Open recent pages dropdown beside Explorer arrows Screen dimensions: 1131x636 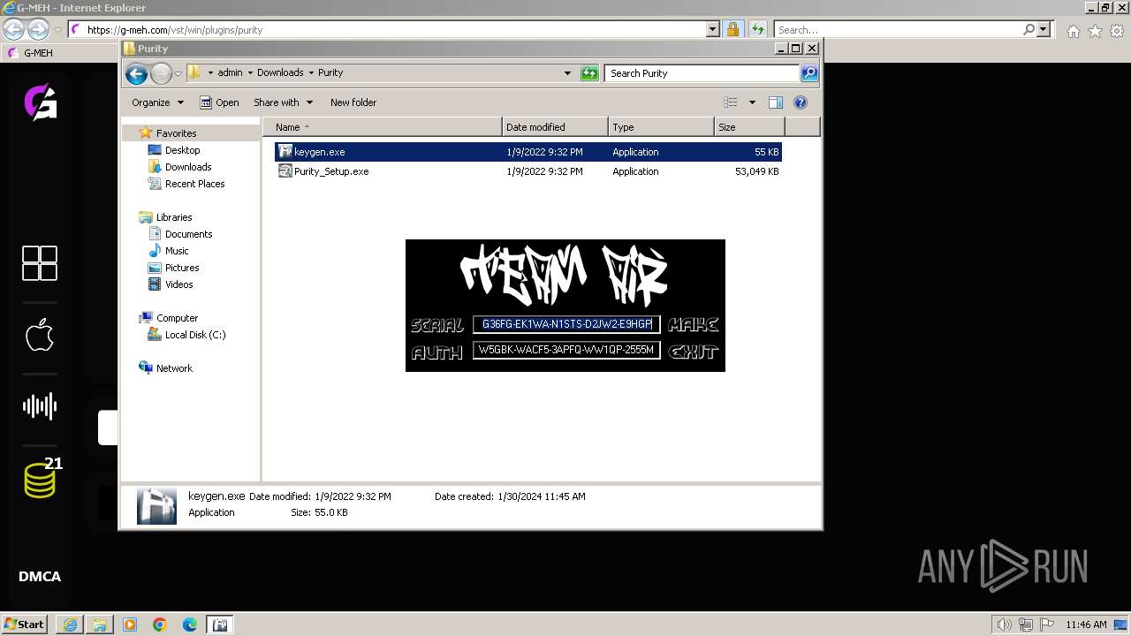click(178, 73)
